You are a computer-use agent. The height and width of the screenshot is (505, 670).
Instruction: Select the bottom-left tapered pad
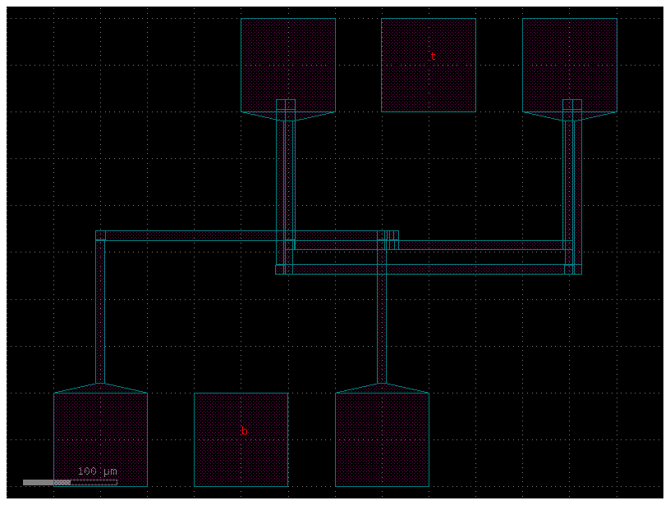[x=100, y=439]
